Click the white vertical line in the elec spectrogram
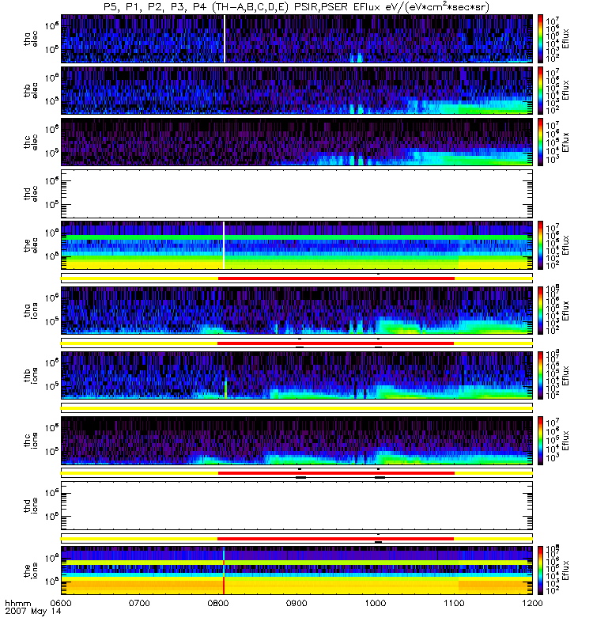The height and width of the screenshot is (633, 593). [224, 245]
